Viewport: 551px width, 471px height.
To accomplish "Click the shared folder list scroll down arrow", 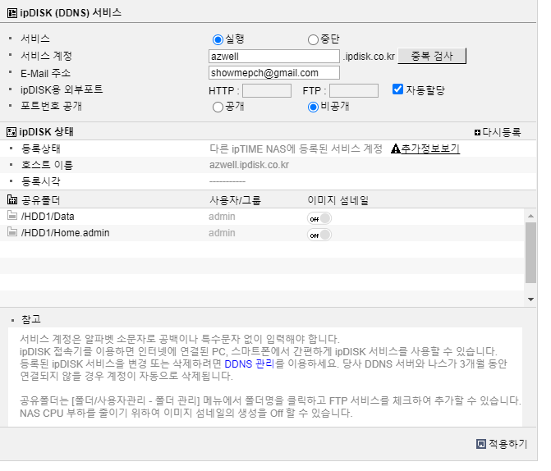I will (530, 300).
